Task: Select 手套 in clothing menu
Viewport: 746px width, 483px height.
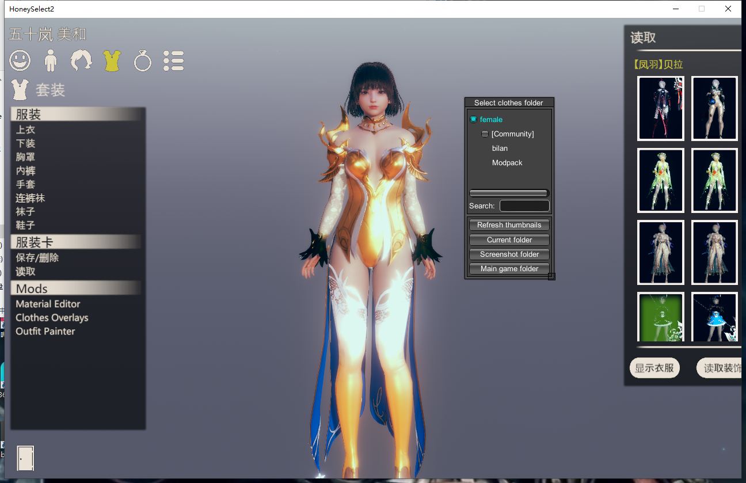Action: click(x=25, y=184)
